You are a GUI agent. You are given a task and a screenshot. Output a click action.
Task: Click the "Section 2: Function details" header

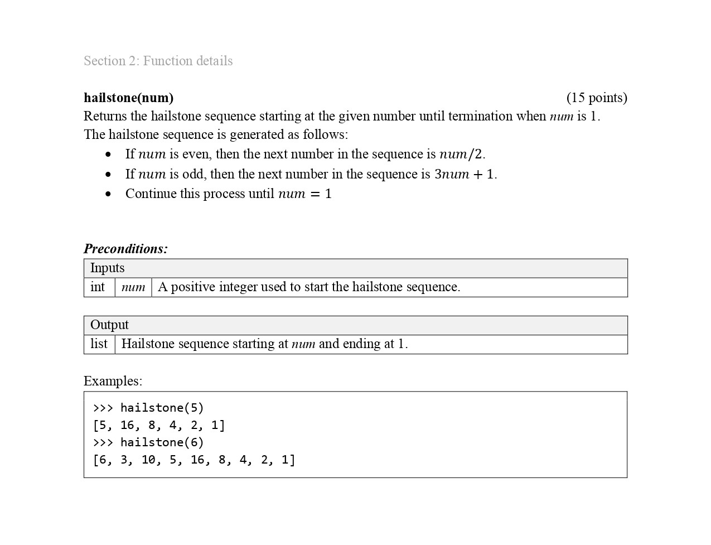[158, 61]
